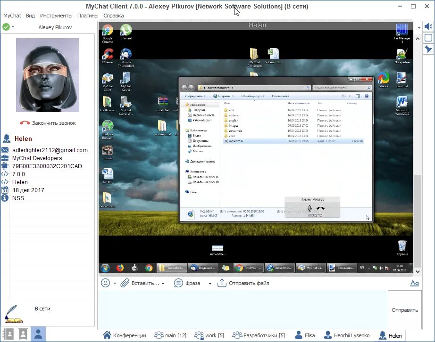
Task: Click Helen's avatar picture
Action: [x=48, y=75]
